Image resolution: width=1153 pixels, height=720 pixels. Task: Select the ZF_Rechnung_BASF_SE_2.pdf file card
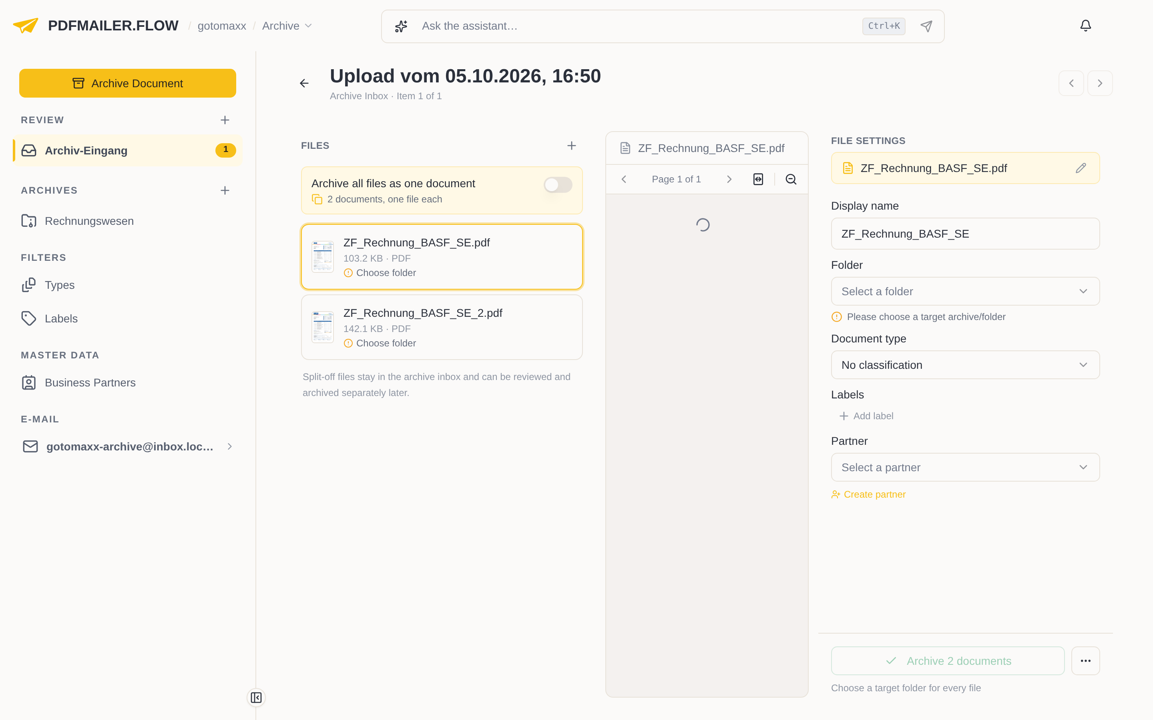(x=442, y=327)
